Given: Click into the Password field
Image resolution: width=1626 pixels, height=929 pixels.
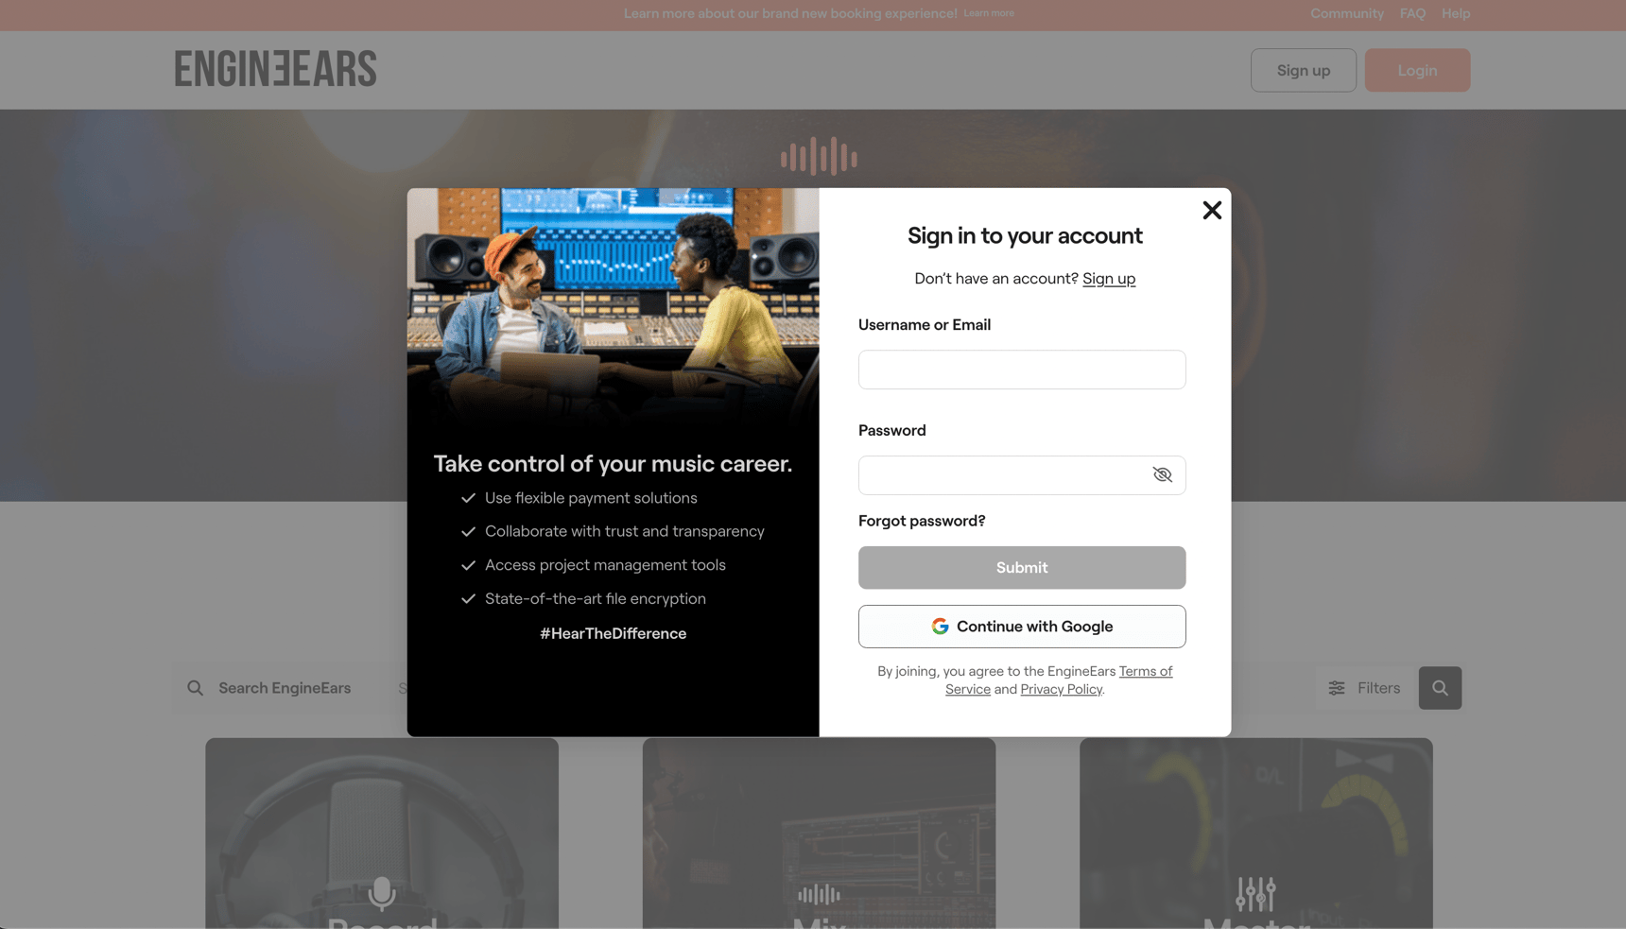Looking at the screenshot, I should [x=1002, y=475].
